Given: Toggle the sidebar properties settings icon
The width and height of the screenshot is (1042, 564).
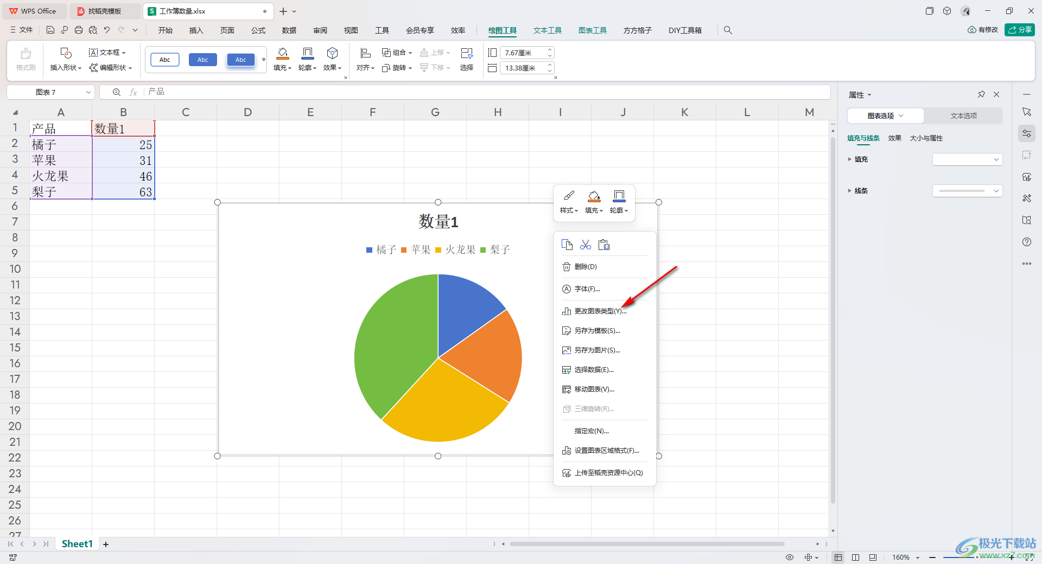Looking at the screenshot, I should pyautogui.click(x=1027, y=133).
